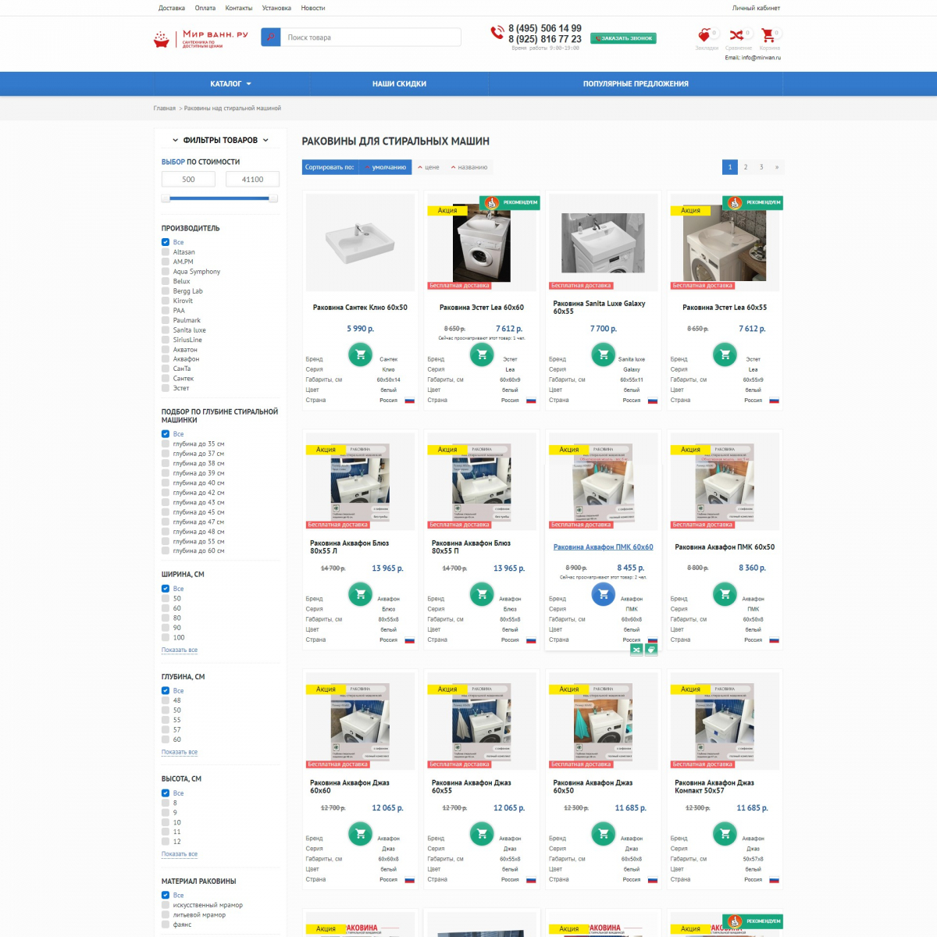This screenshot has width=937, height=937.
Task: Add Раковина Аквафон Джаз 60x60 to cart
Action: click(x=360, y=834)
